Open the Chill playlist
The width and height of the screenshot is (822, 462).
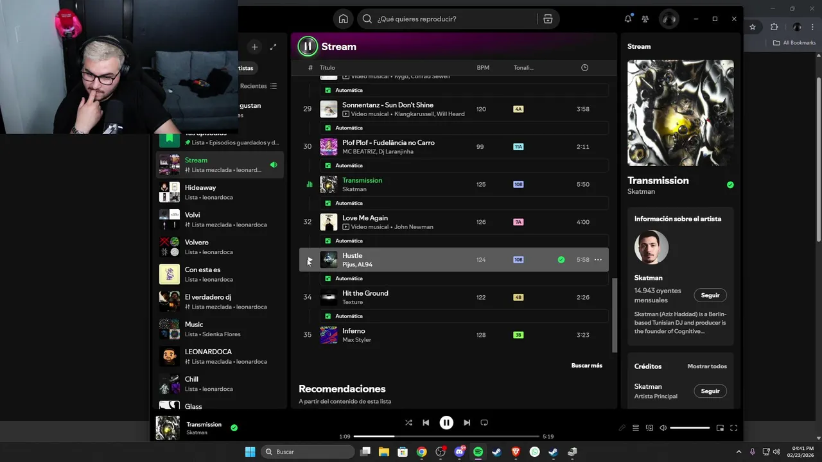pyautogui.click(x=221, y=384)
